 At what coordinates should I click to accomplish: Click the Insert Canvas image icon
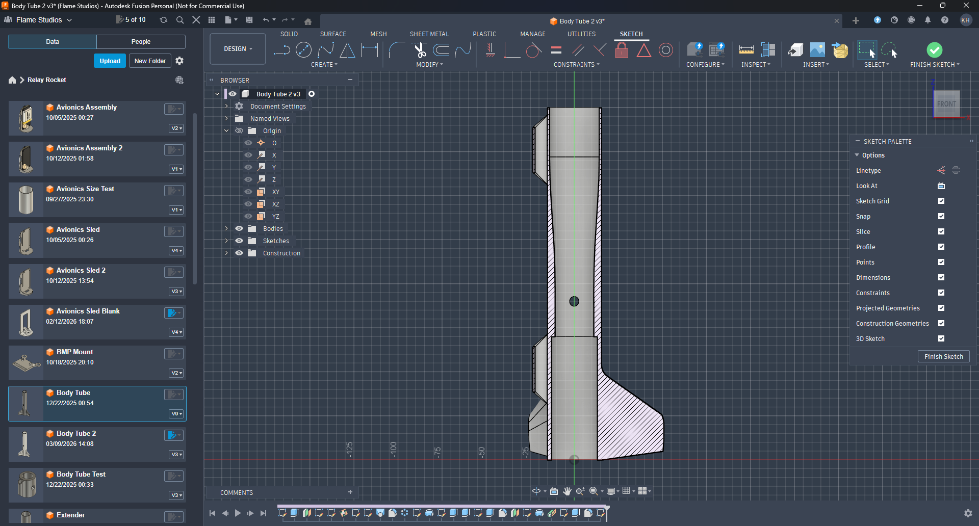[x=817, y=50]
